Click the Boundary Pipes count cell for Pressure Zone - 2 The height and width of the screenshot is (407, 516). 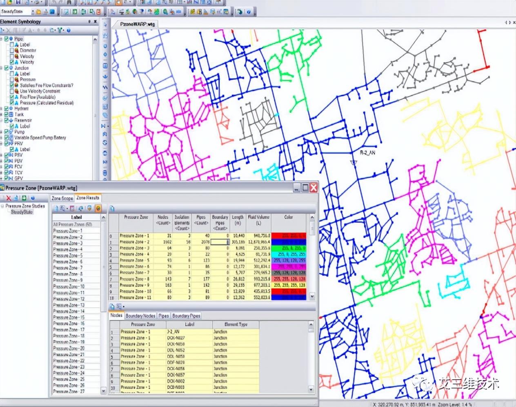(219, 242)
